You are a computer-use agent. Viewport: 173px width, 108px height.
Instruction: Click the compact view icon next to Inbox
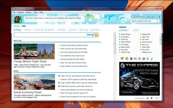click(159, 17)
